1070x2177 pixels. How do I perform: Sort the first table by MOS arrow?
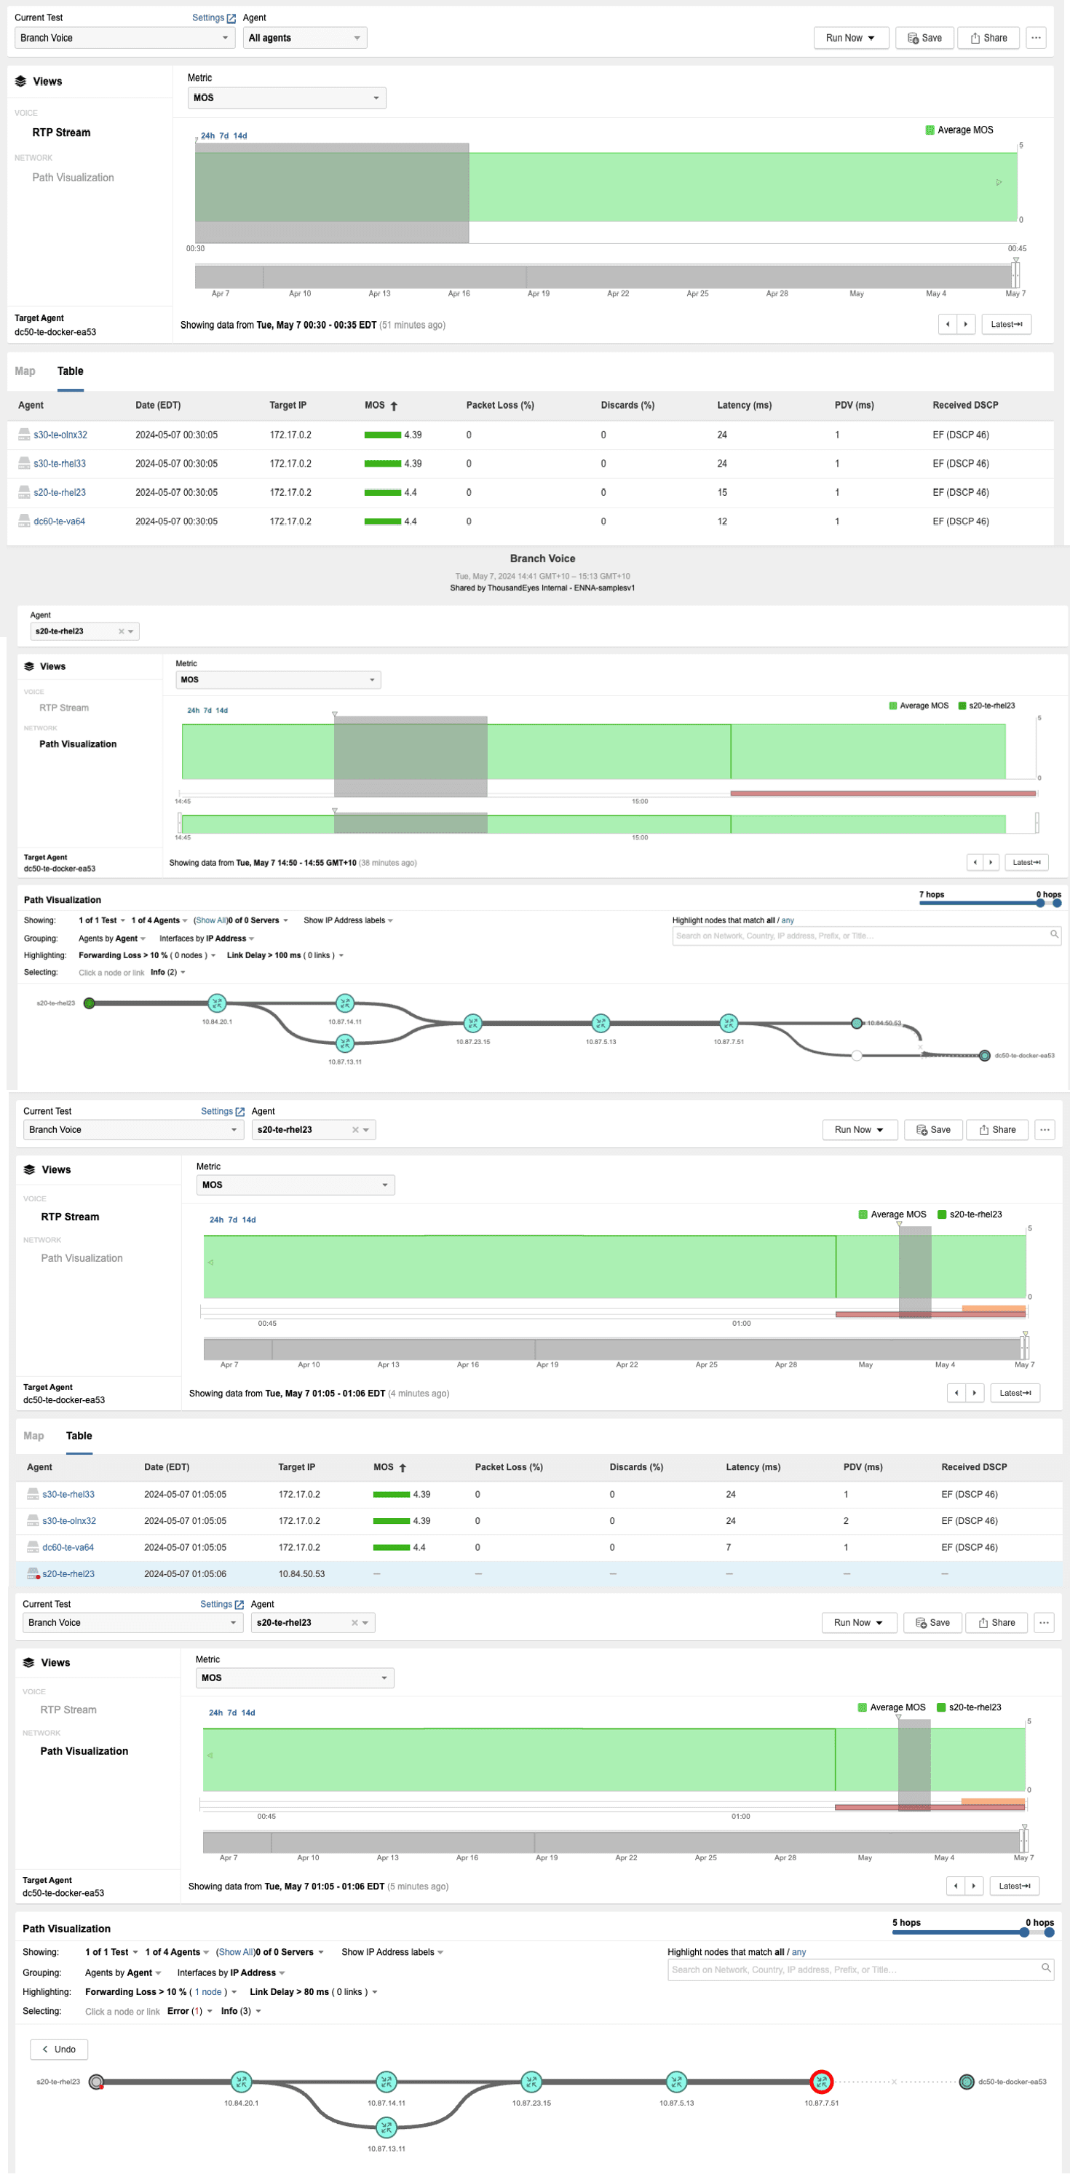[x=394, y=406]
